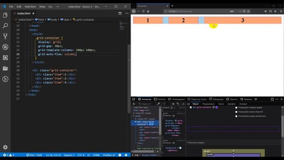Open the Firefox hamburger menu
Viewport: 284px width, 160px height.
click(x=281, y=11)
